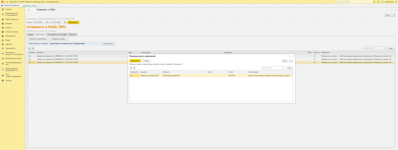Open Еще menu above Детализация table
This screenshot has width=398, height=150.
[391, 48]
